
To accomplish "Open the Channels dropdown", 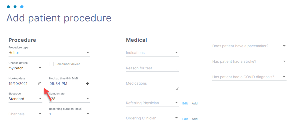I will (x=40, y=114).
